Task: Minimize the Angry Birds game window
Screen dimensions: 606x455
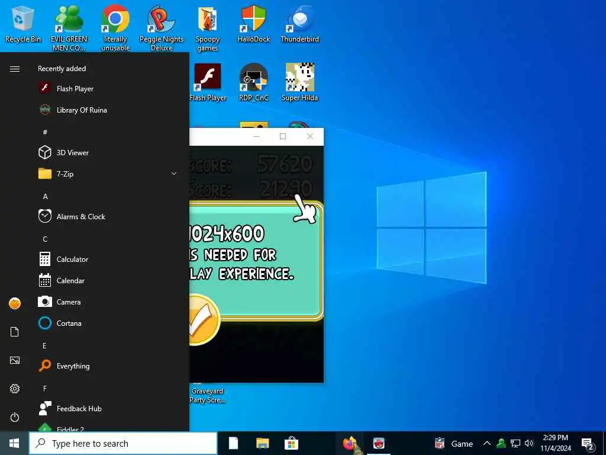Action: click(x=256, y=136)
